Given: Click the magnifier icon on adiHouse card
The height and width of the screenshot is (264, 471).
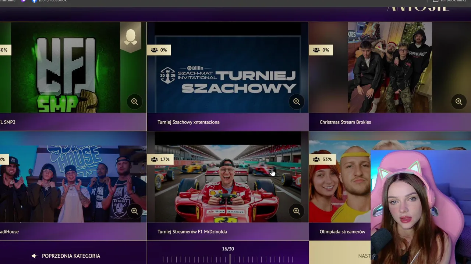Looking at the screenshot, I should click(x=135, y=211).
